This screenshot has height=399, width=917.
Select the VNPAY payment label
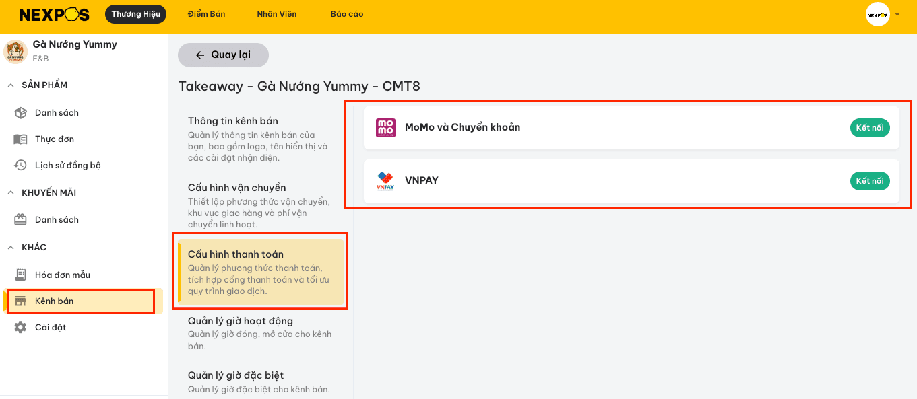click(x=422, y=180)
